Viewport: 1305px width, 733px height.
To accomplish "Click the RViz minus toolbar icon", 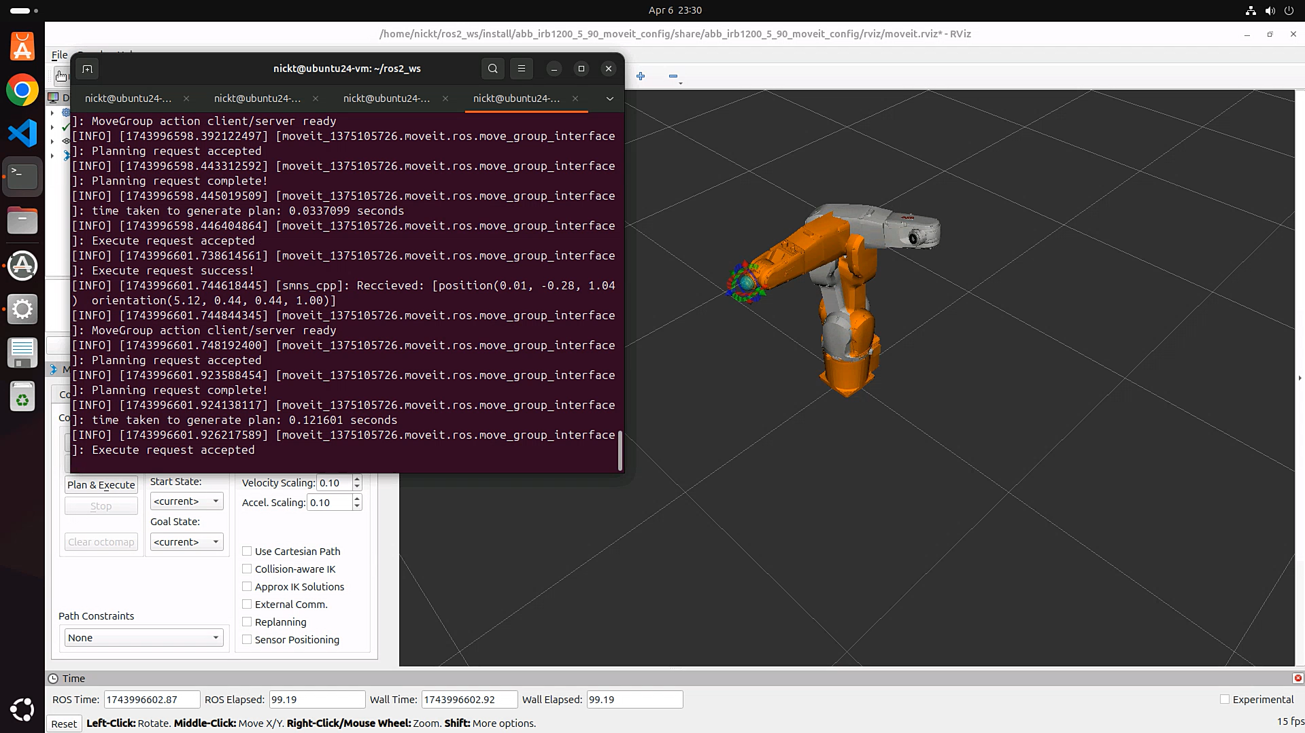I will point(673,76).
